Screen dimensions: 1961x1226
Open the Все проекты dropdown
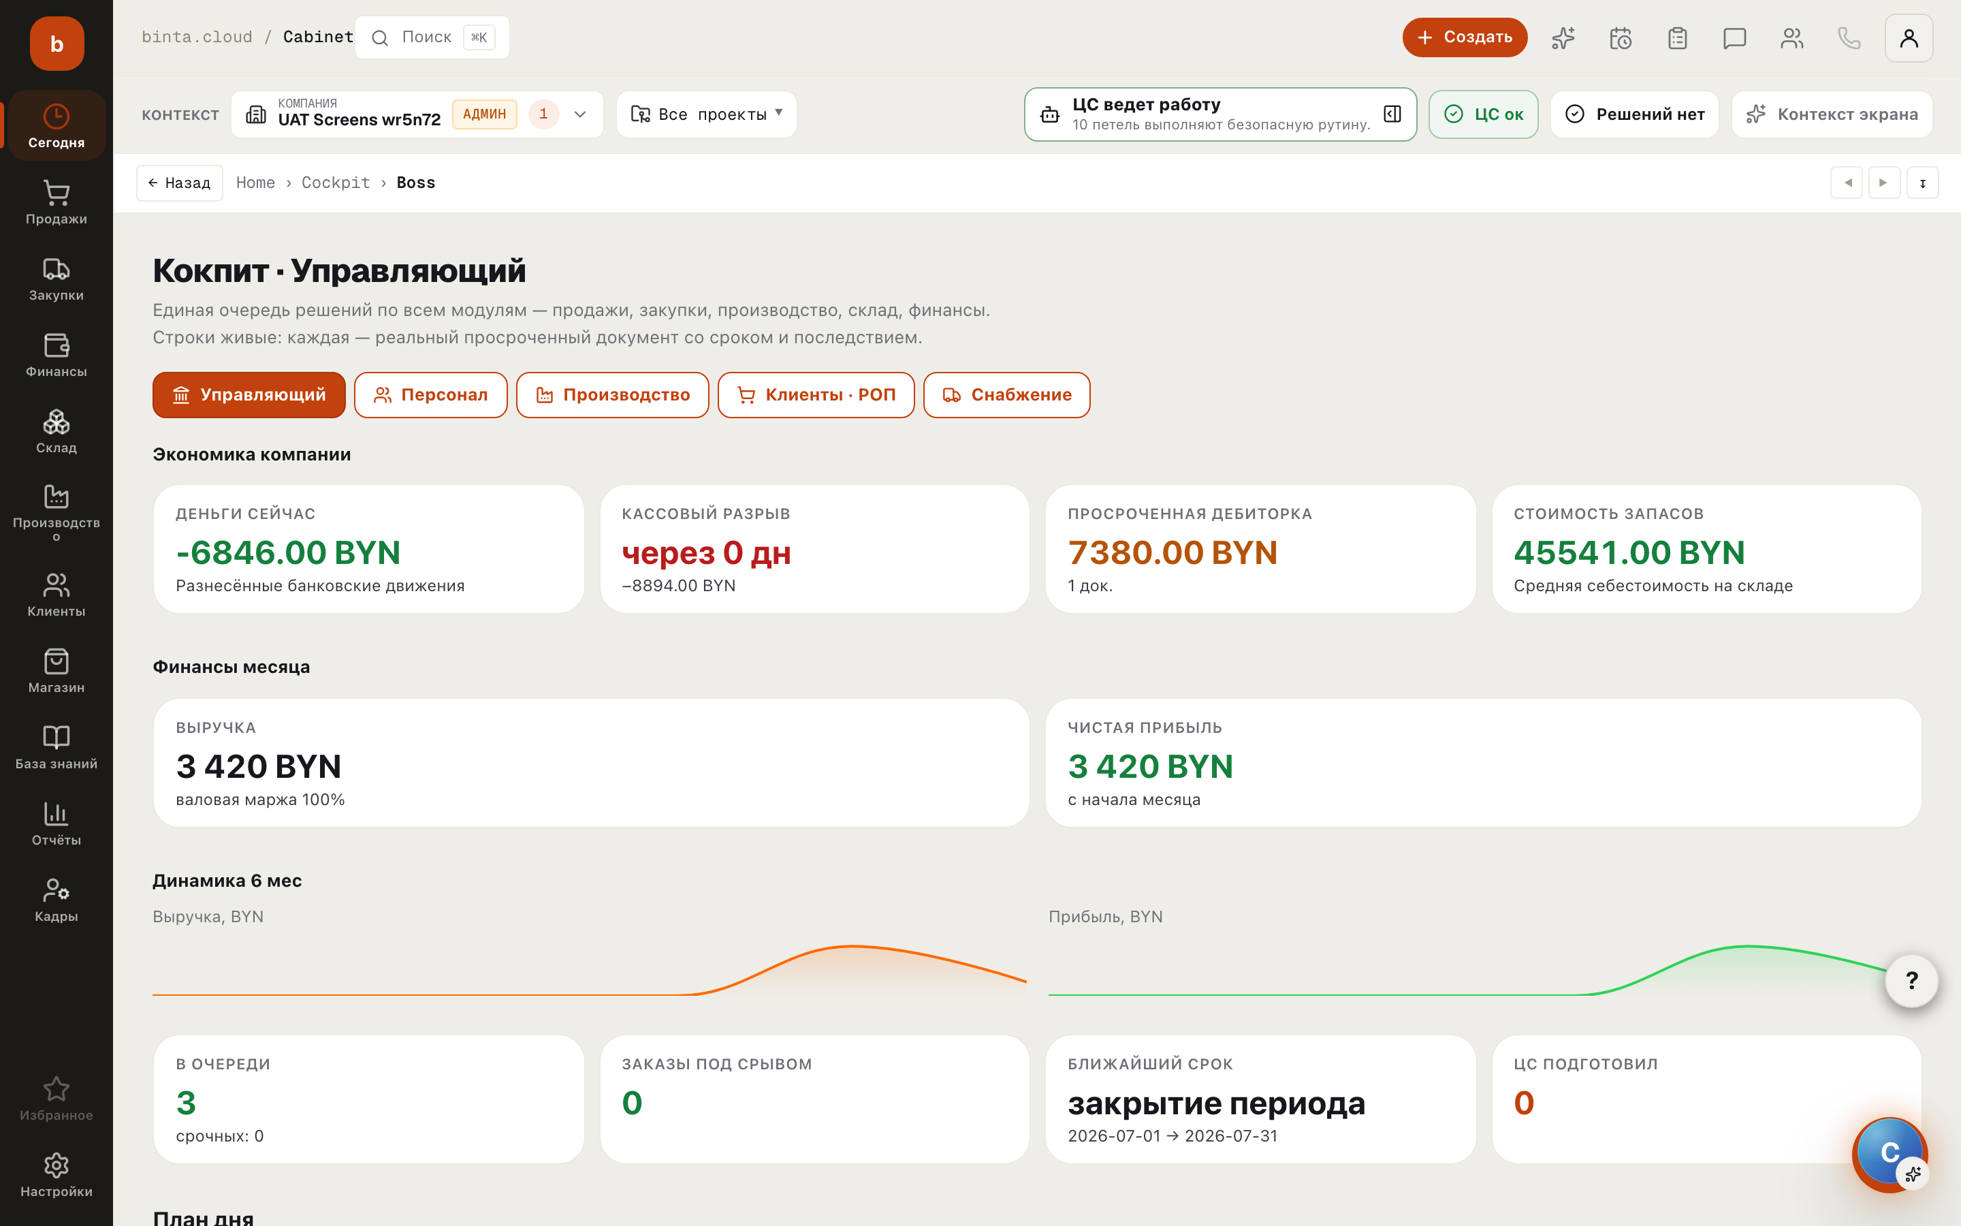tap(706, 114)
